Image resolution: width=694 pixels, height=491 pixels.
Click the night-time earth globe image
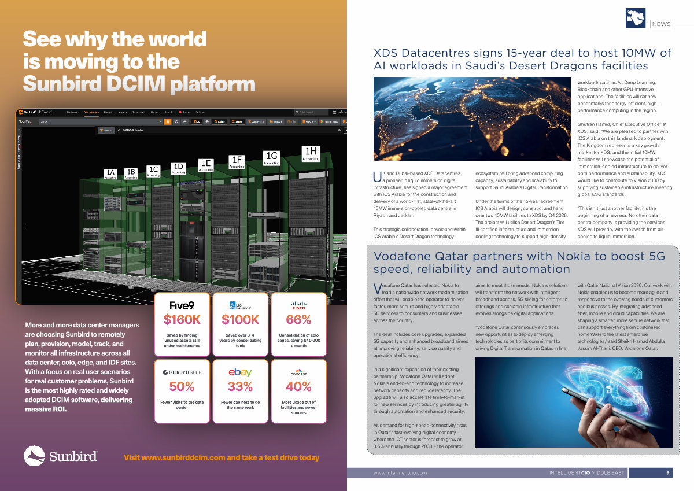click(x=472, y=119)
